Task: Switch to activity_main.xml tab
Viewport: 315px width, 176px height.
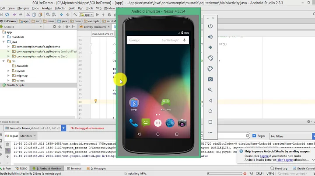Action: point(94,27)
